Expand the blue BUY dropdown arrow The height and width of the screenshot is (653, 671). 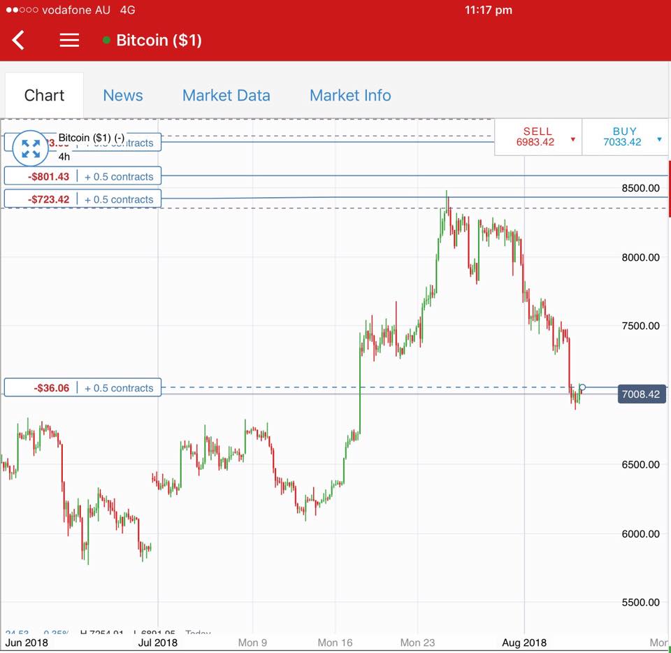(659, 140)
